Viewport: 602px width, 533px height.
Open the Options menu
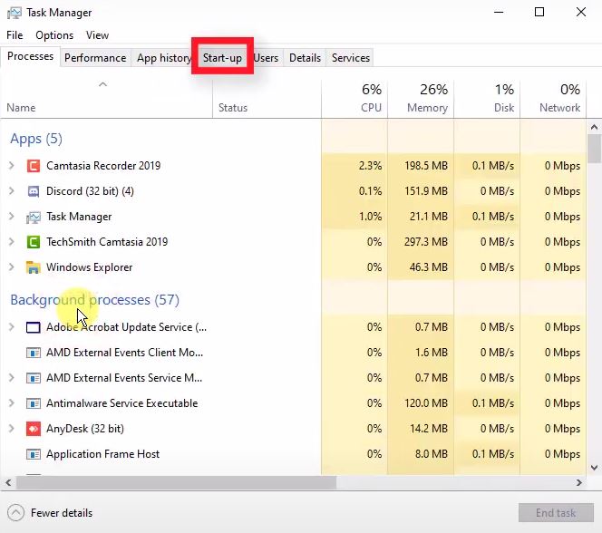pos(54,35)
